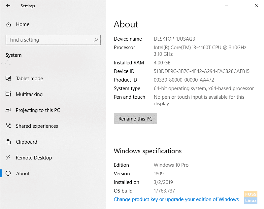
Task: Click the Pen and touch label
Action: coord(129,97)
